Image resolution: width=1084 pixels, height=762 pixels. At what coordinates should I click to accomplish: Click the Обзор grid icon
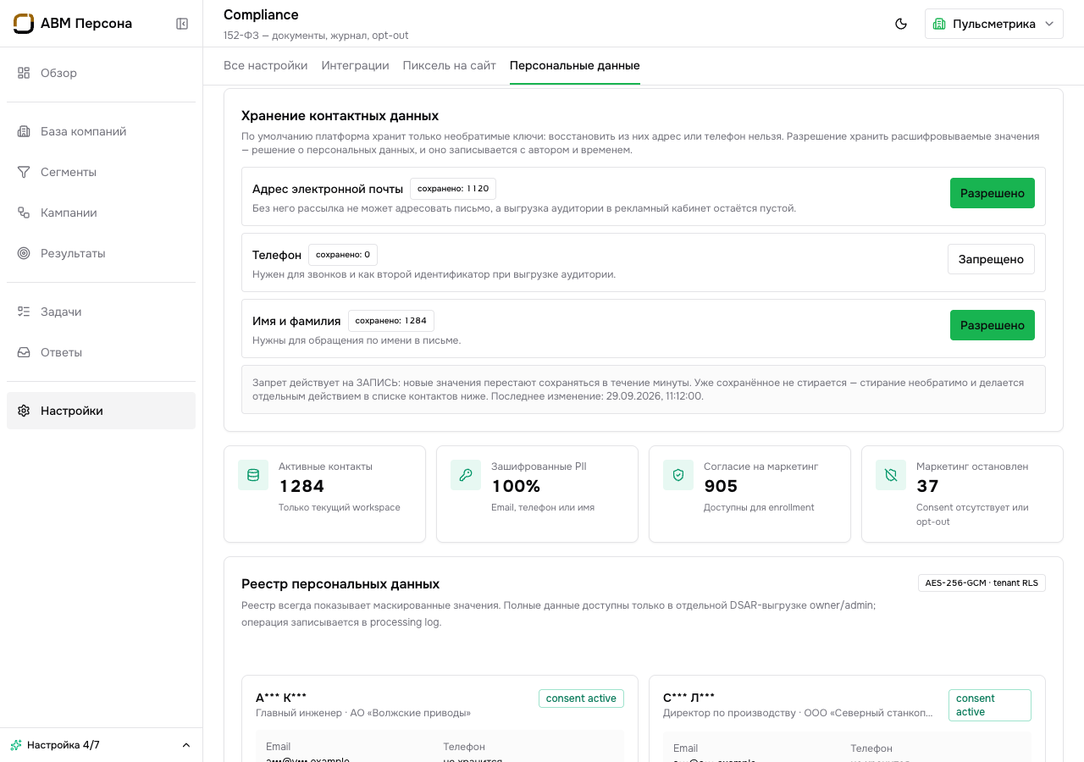pyautogui.click(x=24, y=73)
